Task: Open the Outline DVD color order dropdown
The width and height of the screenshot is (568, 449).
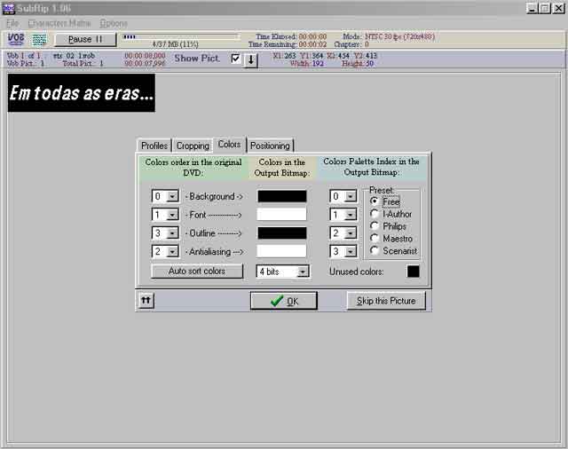Action: click(172, 233)
